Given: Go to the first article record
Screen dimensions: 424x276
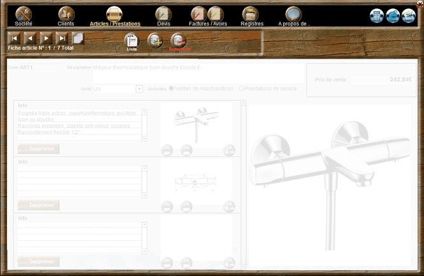Looking at the screenshot, I should tap(15, 38).
